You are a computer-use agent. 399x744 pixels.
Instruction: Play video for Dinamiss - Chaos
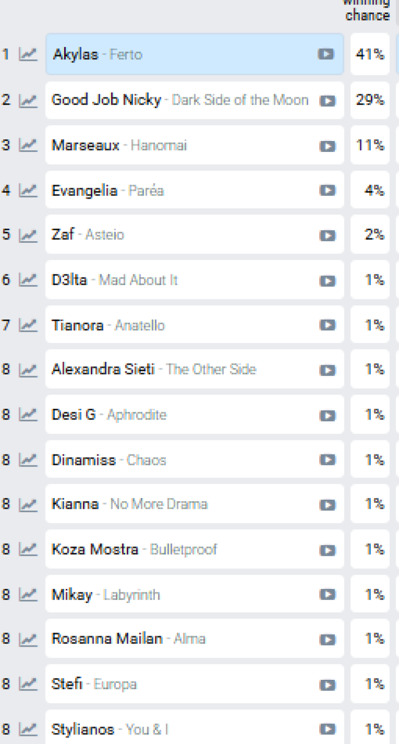pyautogui.click(x=327, y=460)
